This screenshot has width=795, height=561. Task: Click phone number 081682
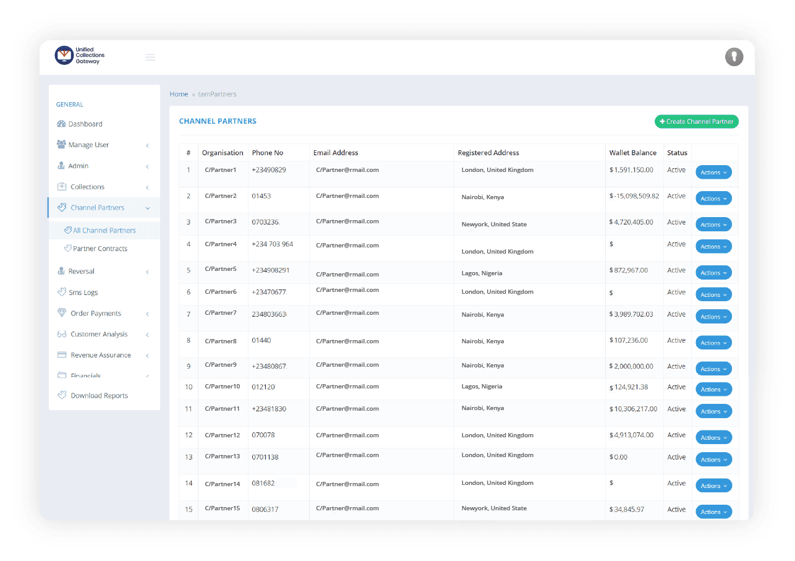pyautogui.click(x=263, y=483)
